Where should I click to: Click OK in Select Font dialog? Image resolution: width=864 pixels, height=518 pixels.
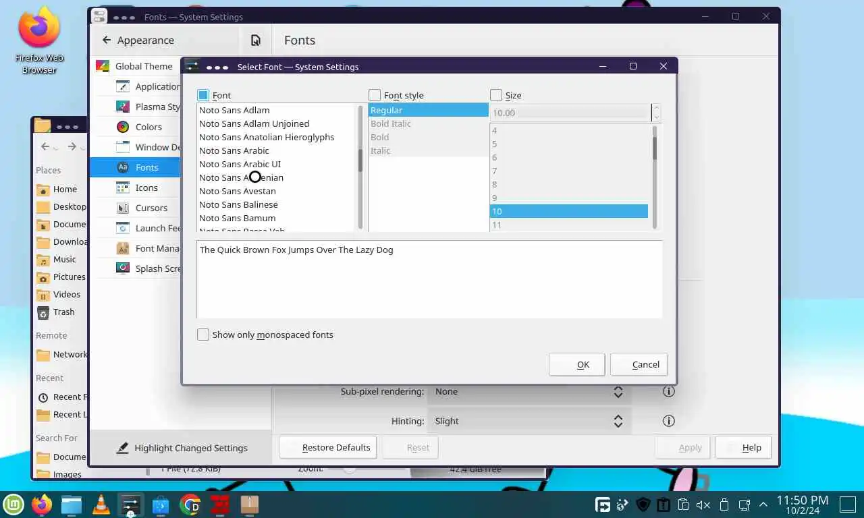(577, 364)
